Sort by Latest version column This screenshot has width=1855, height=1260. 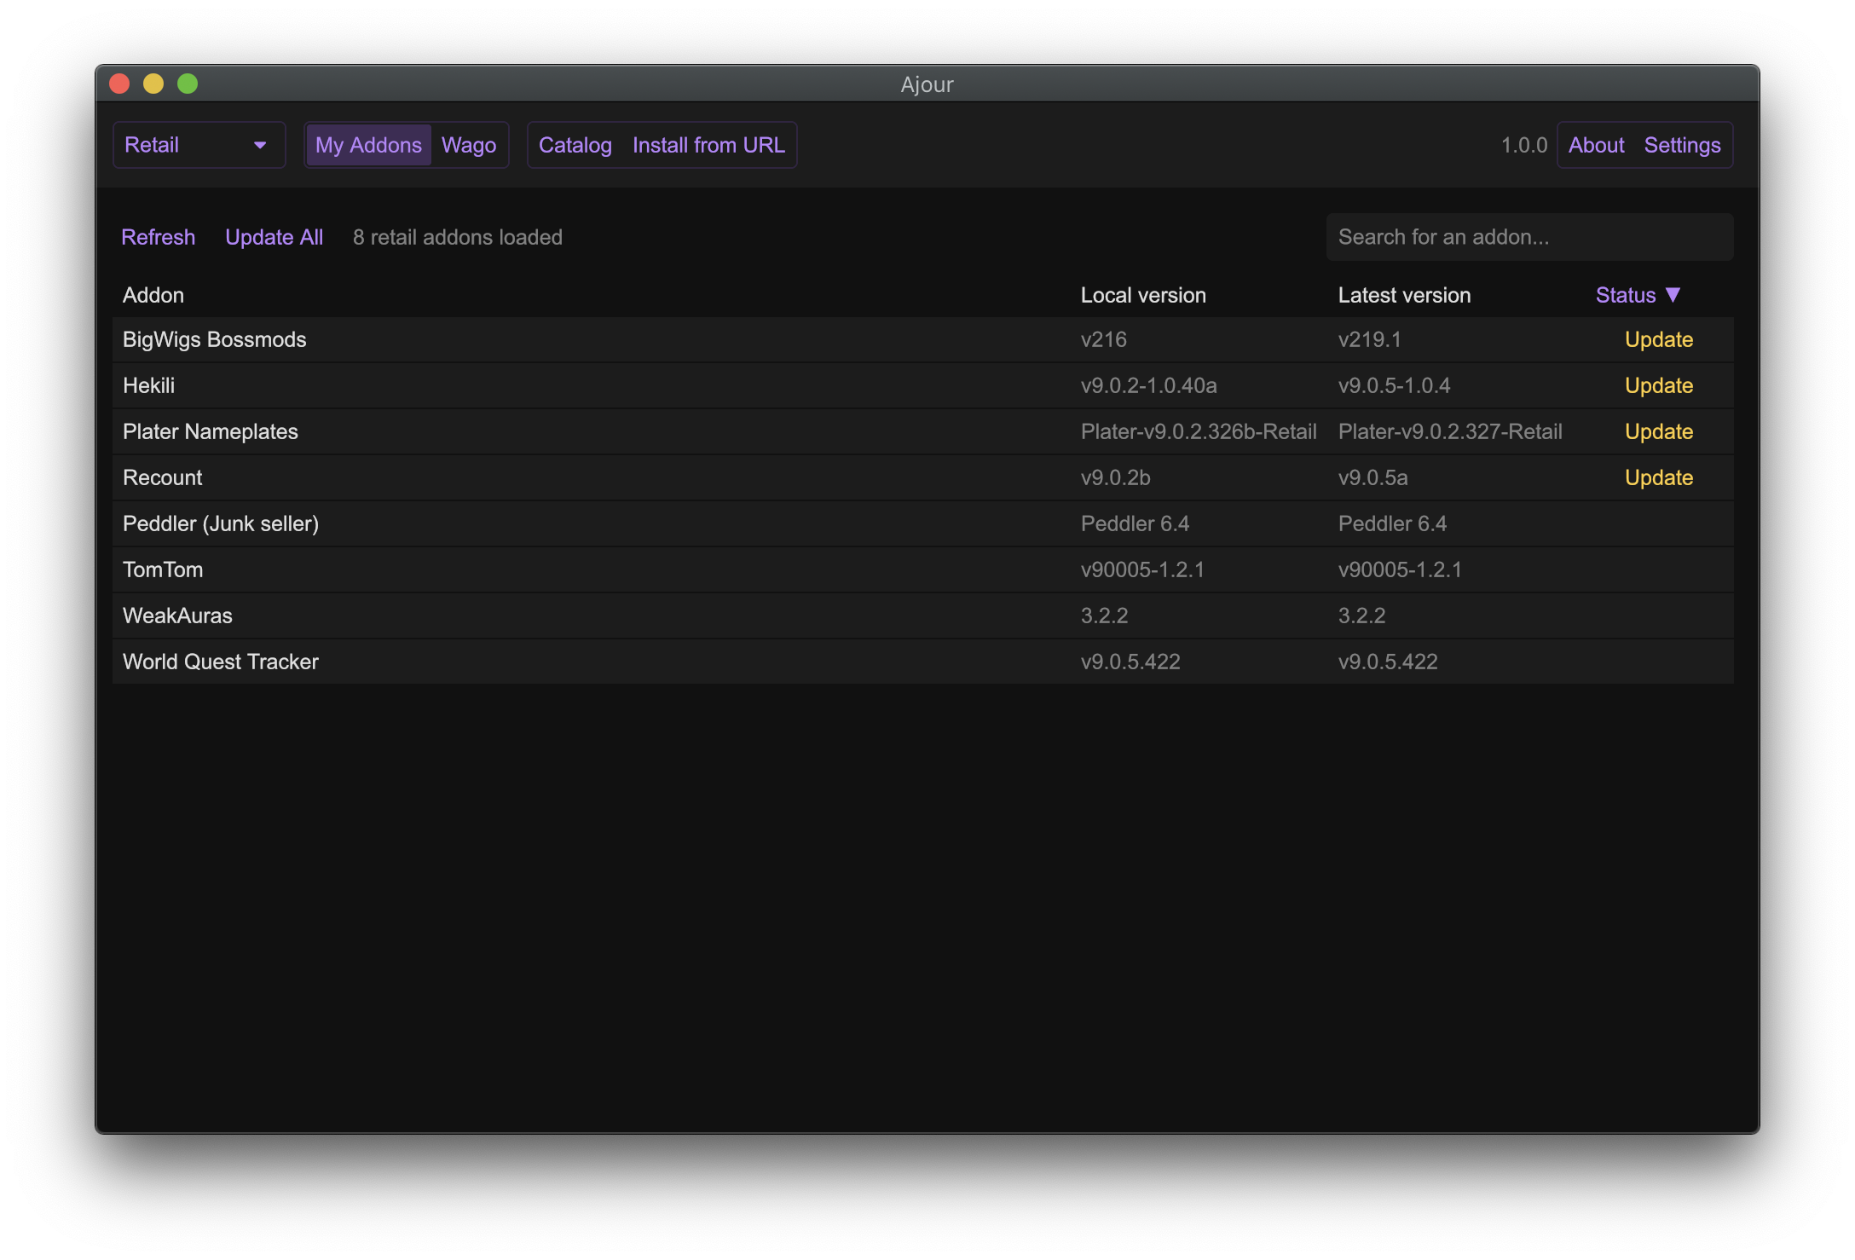coord(1404,295)
